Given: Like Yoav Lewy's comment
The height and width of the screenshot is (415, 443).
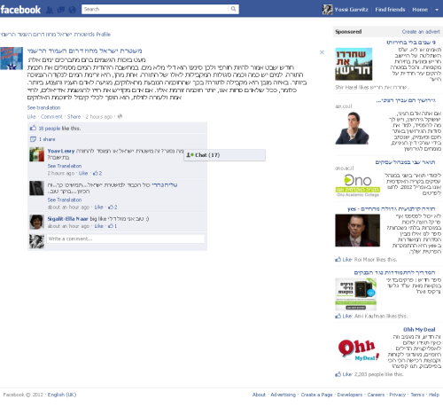Looking at the screenshot, I should [x=83, y=173].
